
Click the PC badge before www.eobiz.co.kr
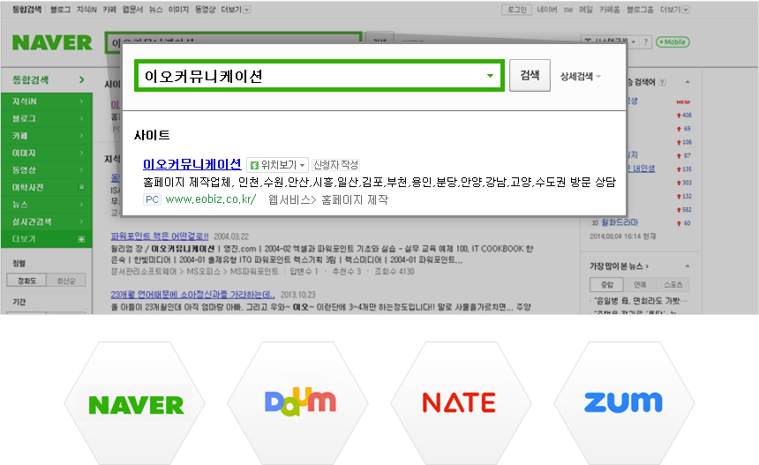152,199
